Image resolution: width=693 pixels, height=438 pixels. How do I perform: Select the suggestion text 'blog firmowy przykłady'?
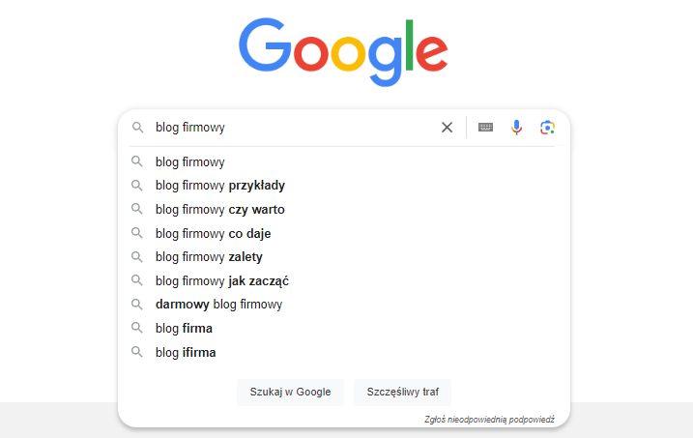click(220, 186)
